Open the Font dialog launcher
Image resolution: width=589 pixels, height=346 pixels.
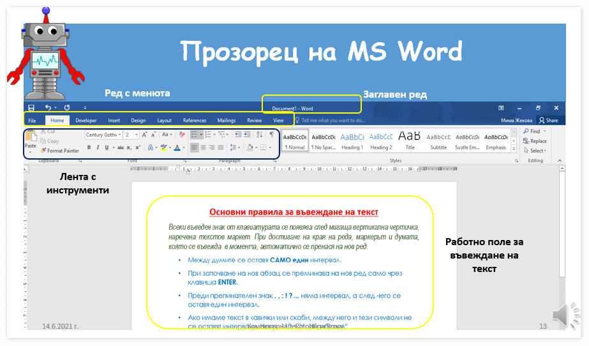click(184, 161)
